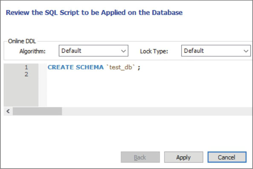
Task: Click the empty second line of the SQL editor
Action: [149, 74]
